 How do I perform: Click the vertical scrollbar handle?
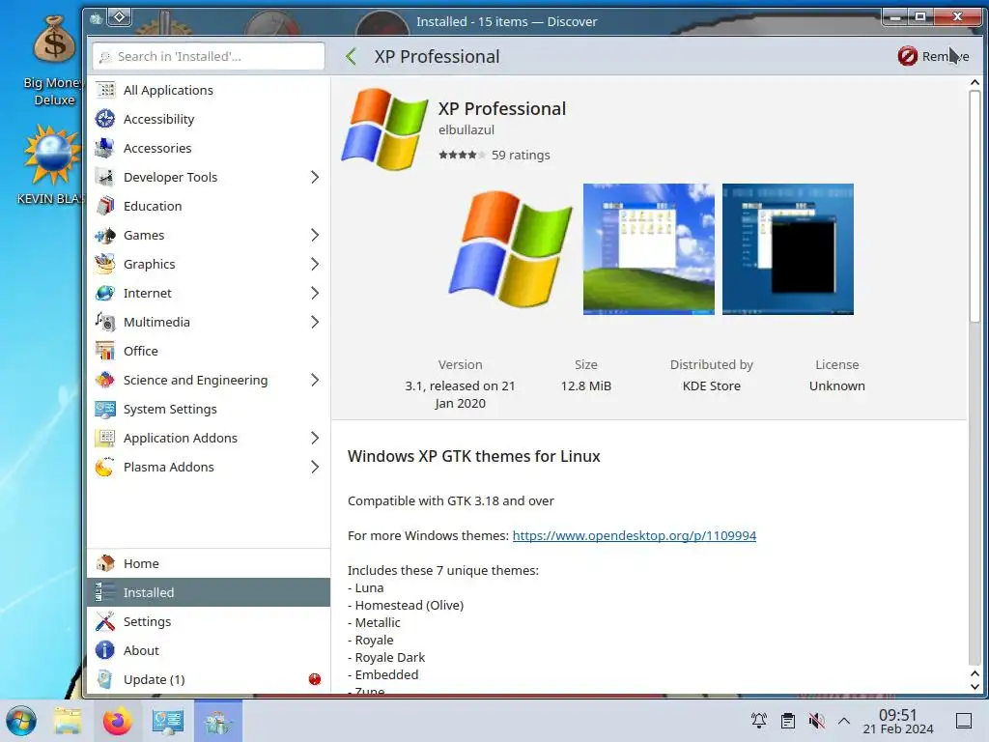coord(975,207)
